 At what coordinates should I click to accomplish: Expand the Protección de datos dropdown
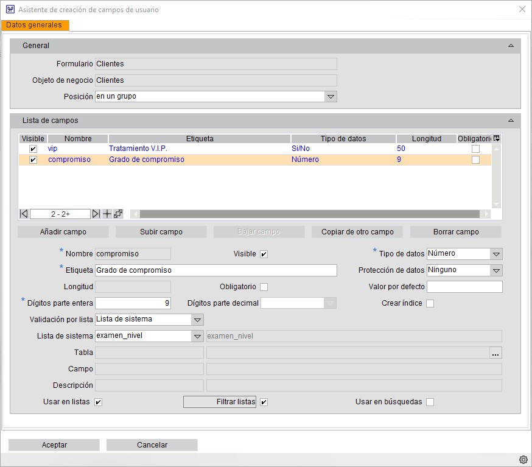[496, 270]
